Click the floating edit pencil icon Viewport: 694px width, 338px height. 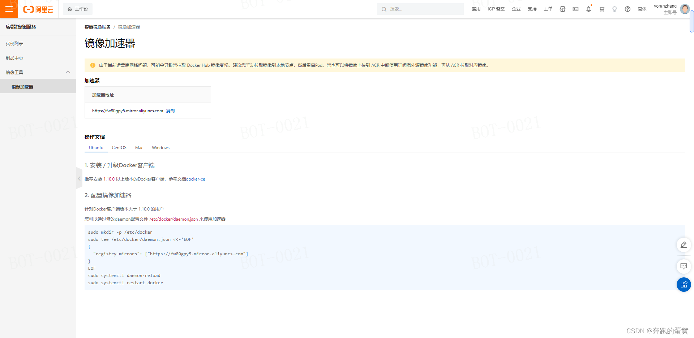[x=684, y=245]
